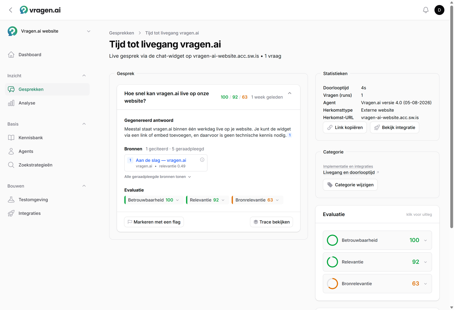This screenshot has height=310, width=454.
Task: Expand Betrouwbaarheid 100 chip in conversation
Action: point(154,200)
